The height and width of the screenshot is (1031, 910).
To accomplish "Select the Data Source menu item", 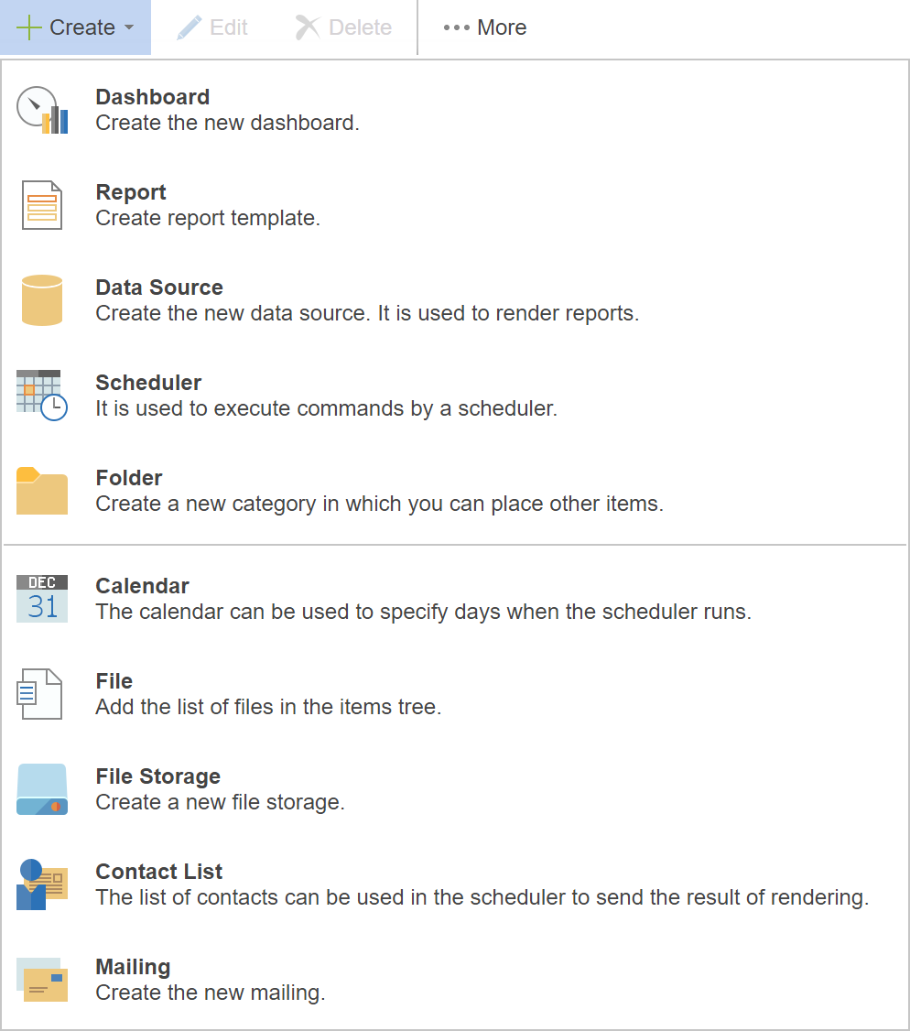I will tap(159, 288).
